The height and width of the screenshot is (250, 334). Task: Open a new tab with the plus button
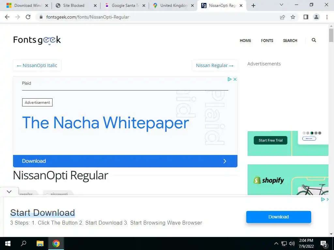pos(253,6)
